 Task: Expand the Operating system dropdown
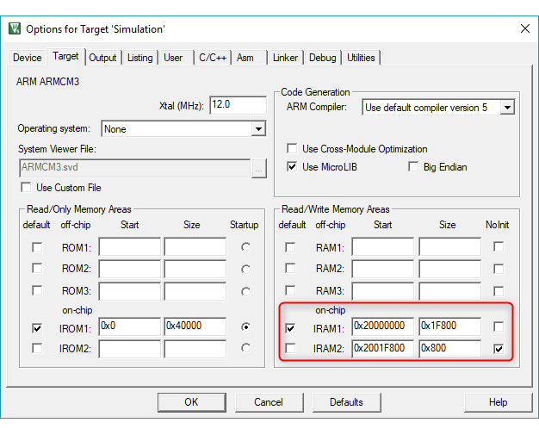[x=257, y=129]
